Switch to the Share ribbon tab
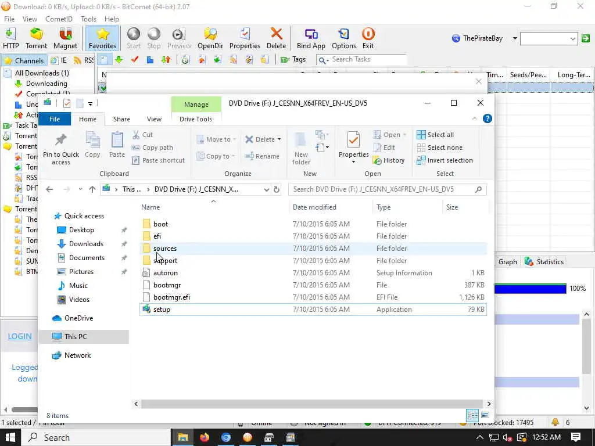Viewport: 595px width, 446px height. point(121,118)
